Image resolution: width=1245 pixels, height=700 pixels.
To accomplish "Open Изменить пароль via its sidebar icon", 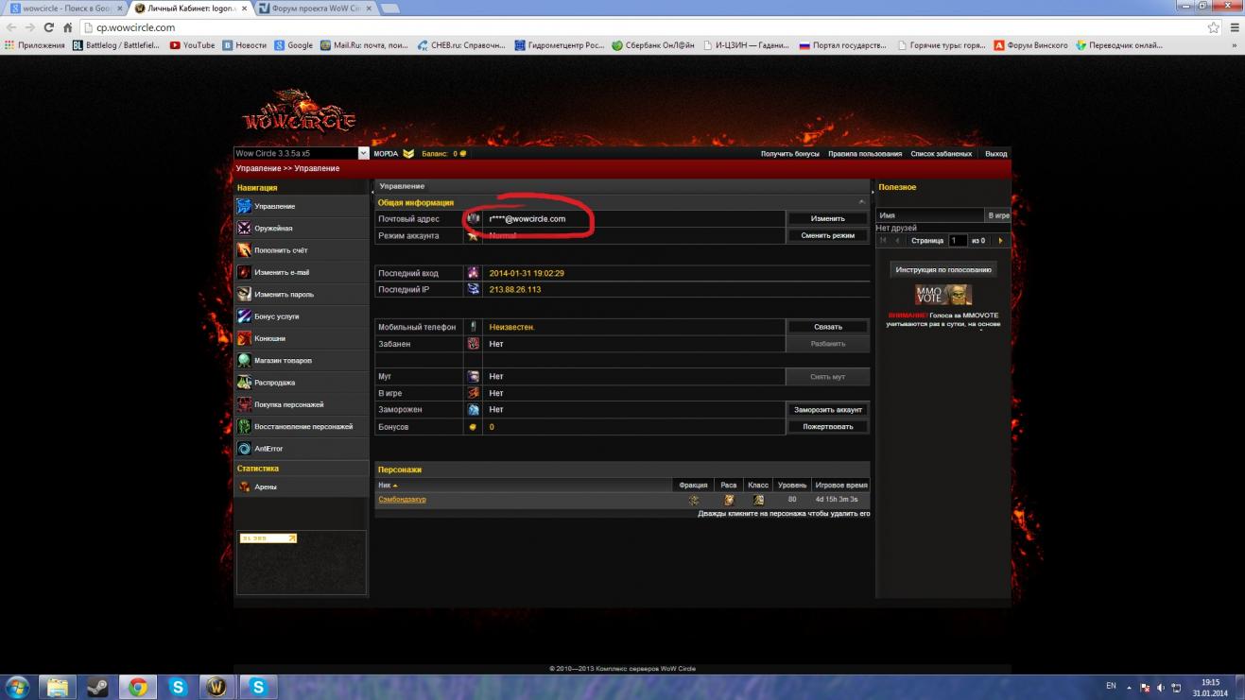I will coord(244,295).
